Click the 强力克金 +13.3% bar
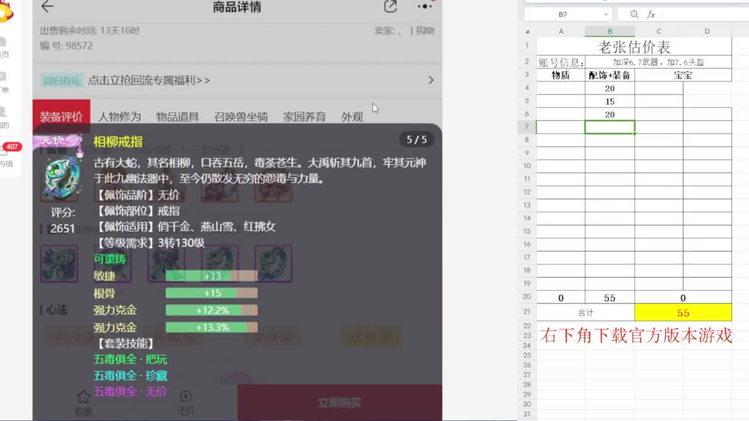Image resolution: width=749 pixels, height=421 pixels. point(212,327)
